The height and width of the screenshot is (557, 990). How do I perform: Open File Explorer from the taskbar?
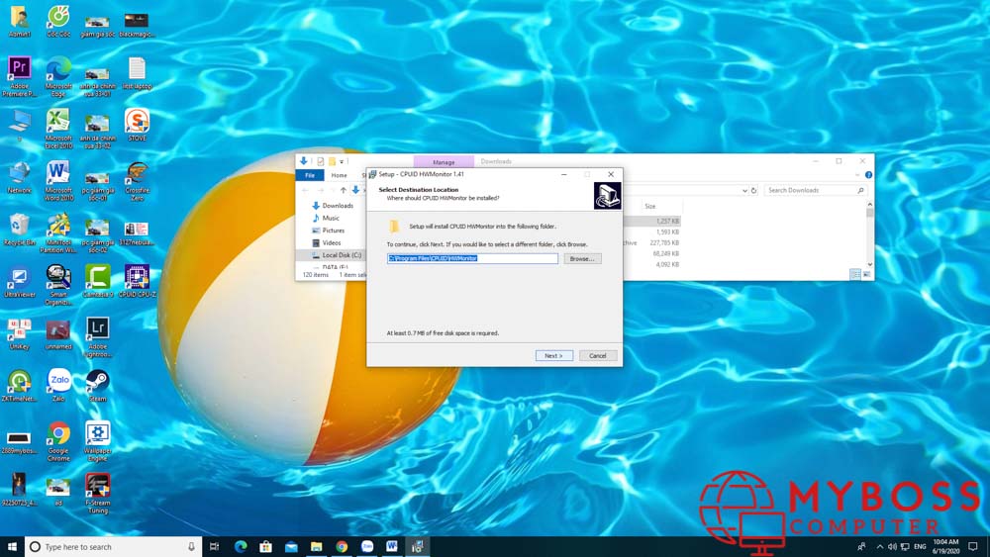(316, 547)
